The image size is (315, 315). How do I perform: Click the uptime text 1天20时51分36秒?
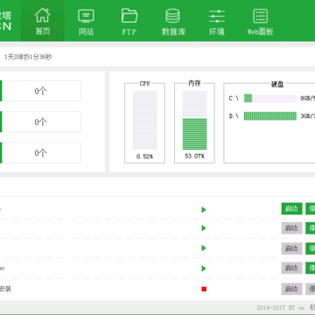pyautogui.click(x=28, y=57)
